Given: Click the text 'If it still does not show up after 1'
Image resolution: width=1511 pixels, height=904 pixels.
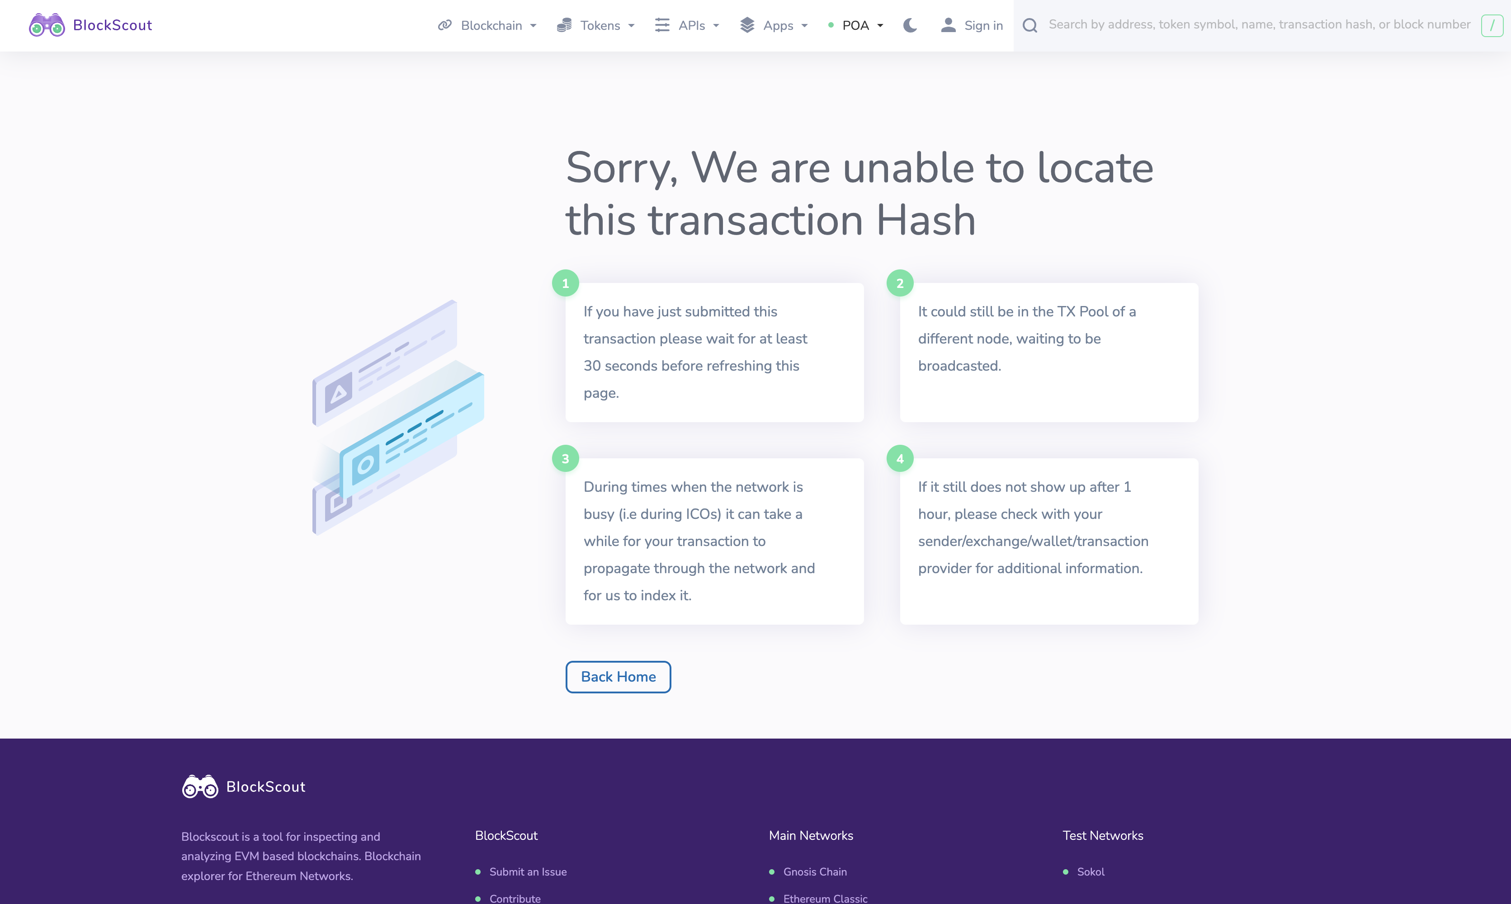Looking at the screenshot, I should (1024, 487).
